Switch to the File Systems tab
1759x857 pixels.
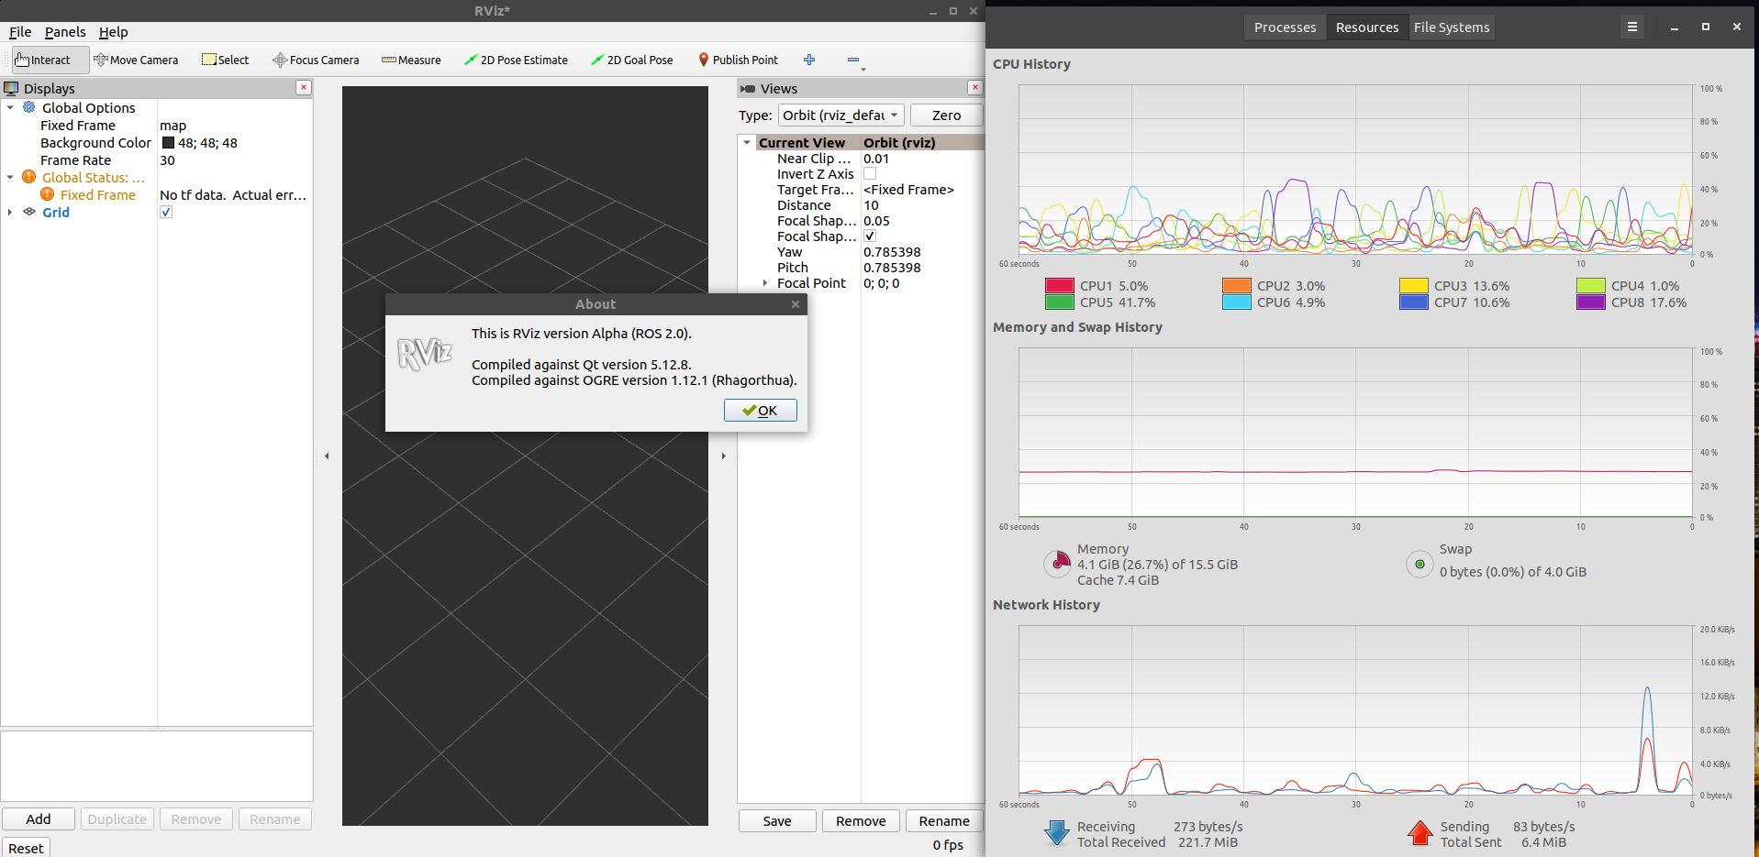[1452, 27]
